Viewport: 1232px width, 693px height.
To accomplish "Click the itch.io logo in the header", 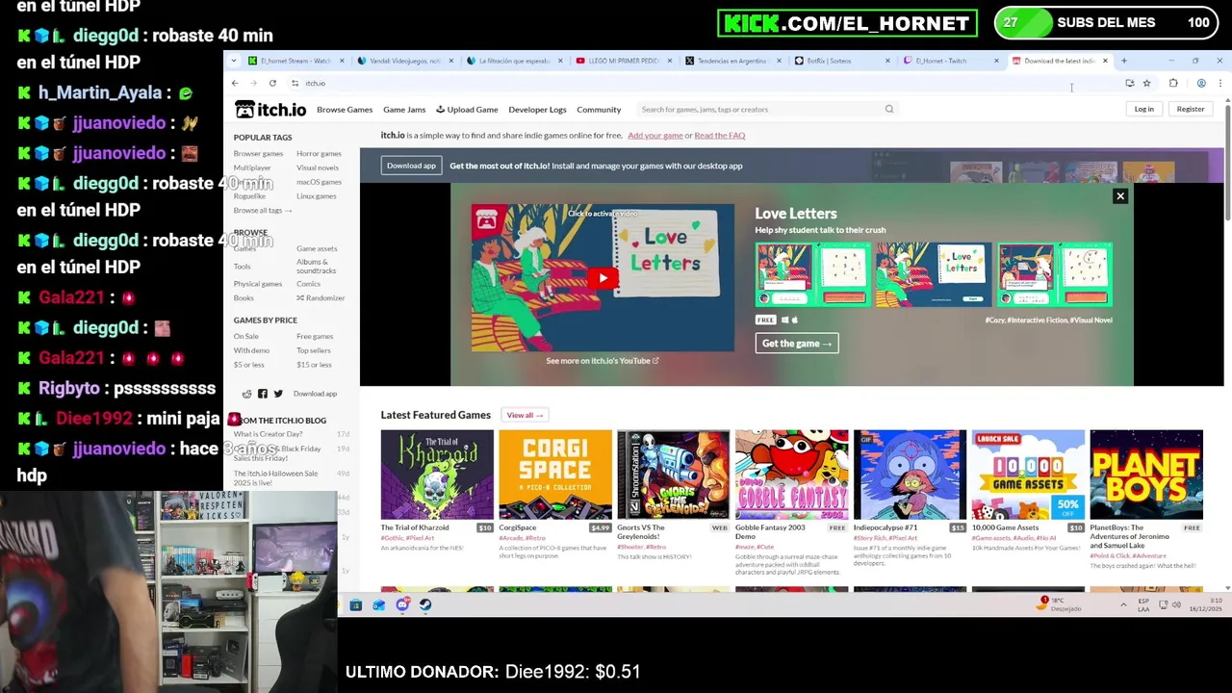I will 270,110.
